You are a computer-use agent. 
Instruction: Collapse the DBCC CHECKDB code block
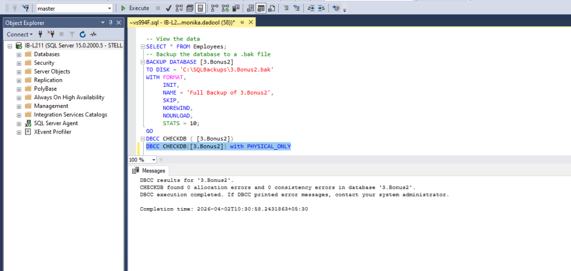[x=143, y=139]
